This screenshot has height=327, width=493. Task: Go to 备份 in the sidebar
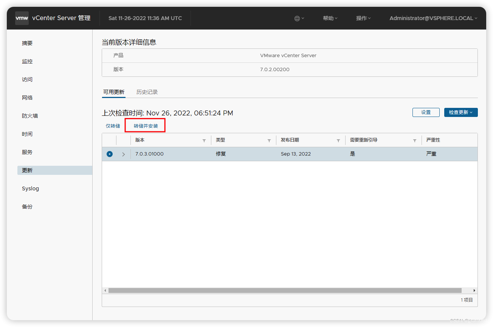(27, 207)
